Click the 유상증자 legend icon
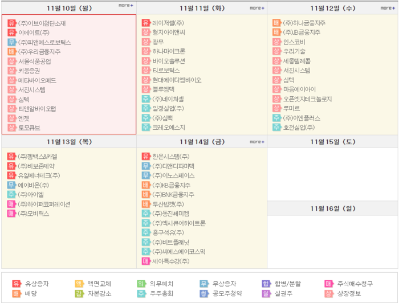The width and height of the screenshot is (399, 303). pyautogui.click(x=17, y=284)
